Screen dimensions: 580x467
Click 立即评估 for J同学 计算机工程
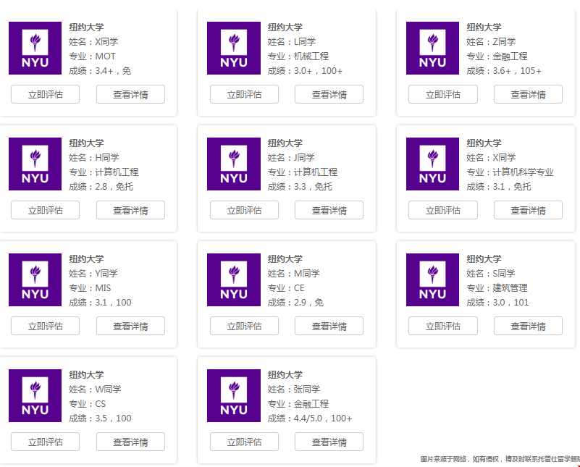click(243, 210)
